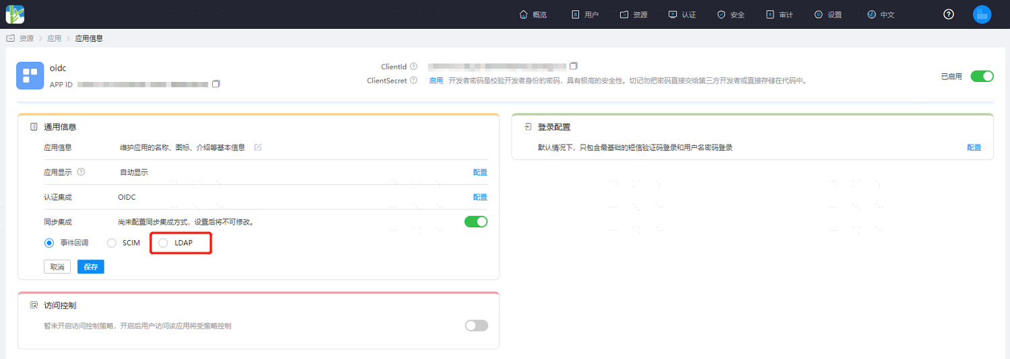Select the LDAP radio option

pos(163,243)
